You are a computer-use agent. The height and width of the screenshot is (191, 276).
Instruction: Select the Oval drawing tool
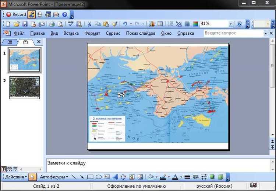[x=99, y=177]
